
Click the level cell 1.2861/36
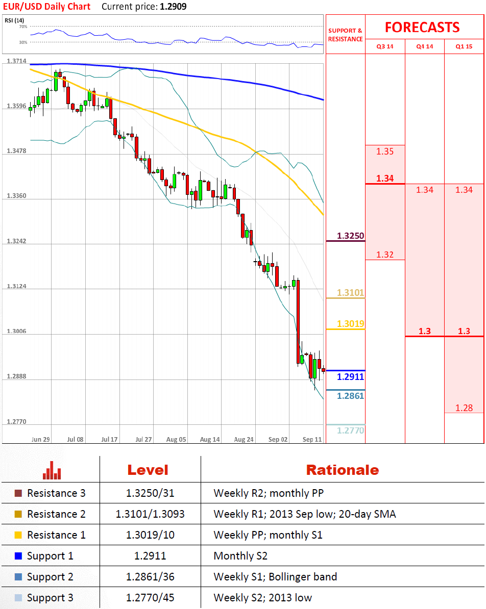point(150,577)
